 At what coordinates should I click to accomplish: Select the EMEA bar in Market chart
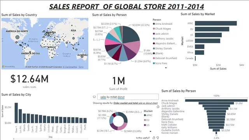200,47
